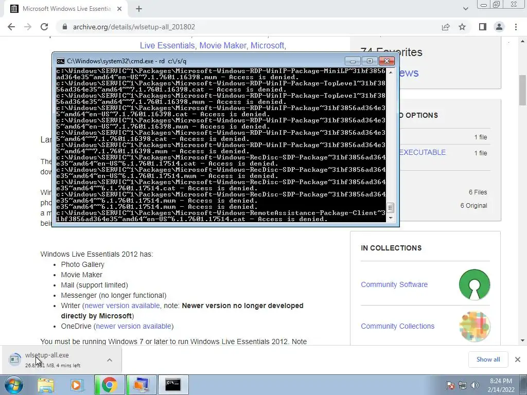Click the cmd window scrollbar thumb
This screenshot has width=527, height=395.
click(x=390, y=208)
